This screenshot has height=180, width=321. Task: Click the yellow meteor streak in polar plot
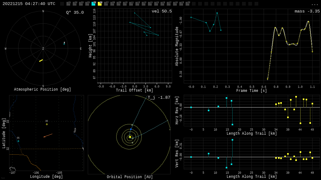point(41,60)
